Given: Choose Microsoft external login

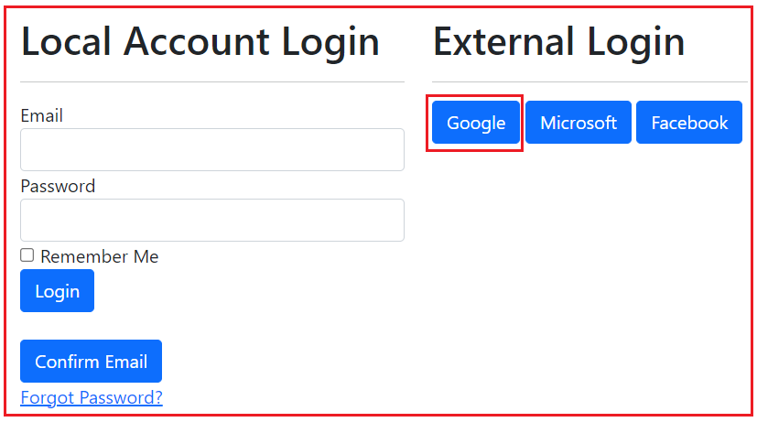Looking at the screenshot, I should 578,123.
